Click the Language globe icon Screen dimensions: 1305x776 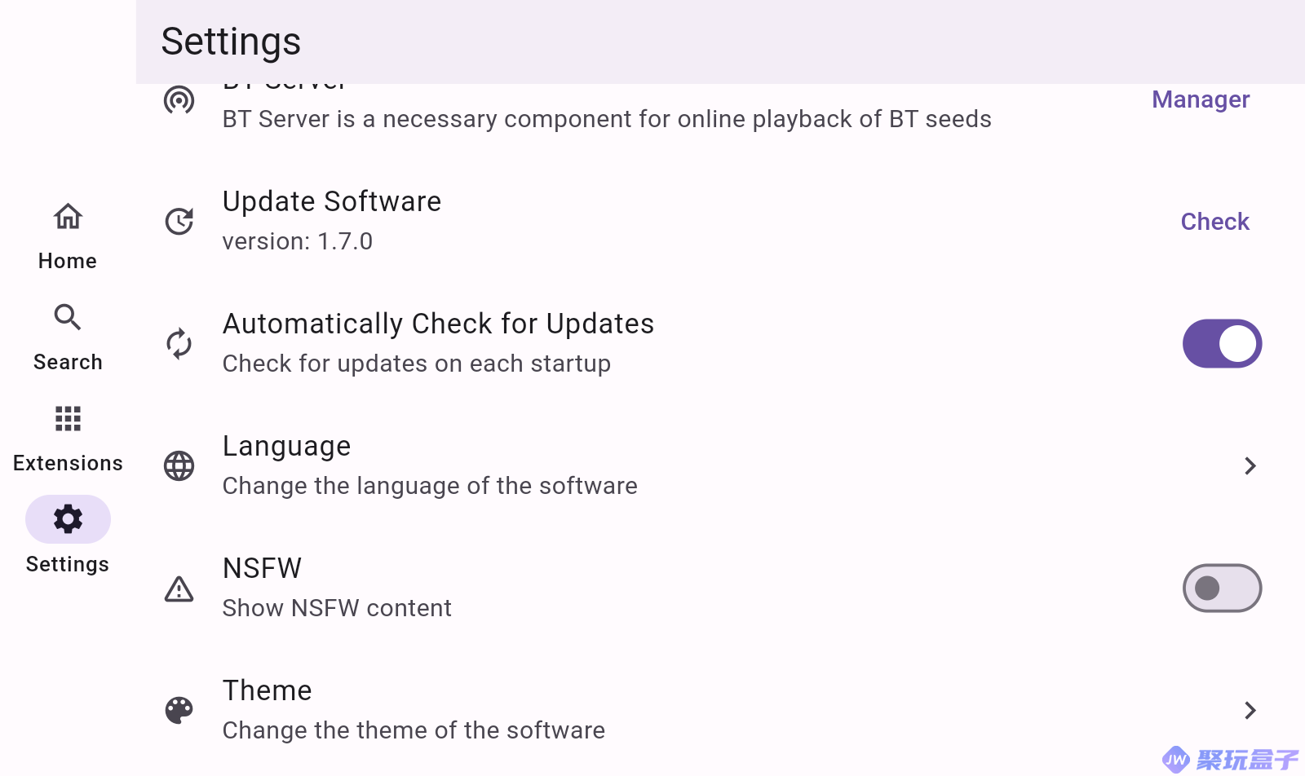tap(179, 465)
